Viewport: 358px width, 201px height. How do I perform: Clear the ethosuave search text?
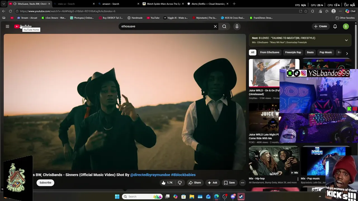215,26
